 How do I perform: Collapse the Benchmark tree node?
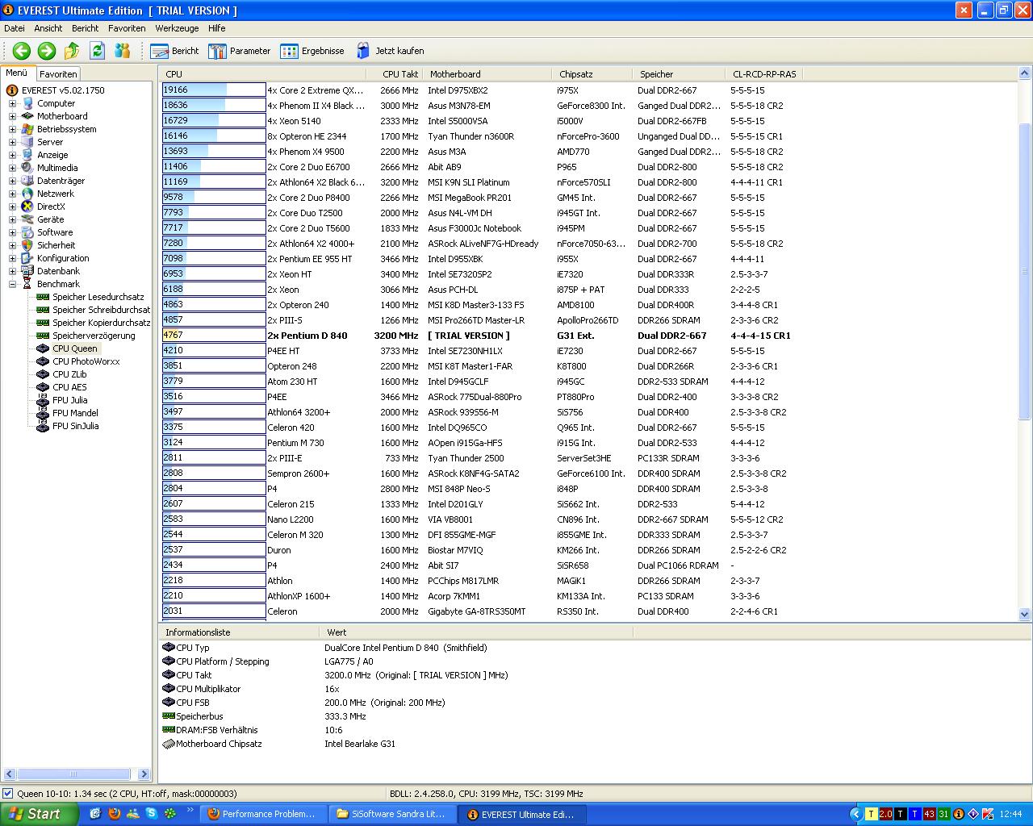[x=12, y=284]
